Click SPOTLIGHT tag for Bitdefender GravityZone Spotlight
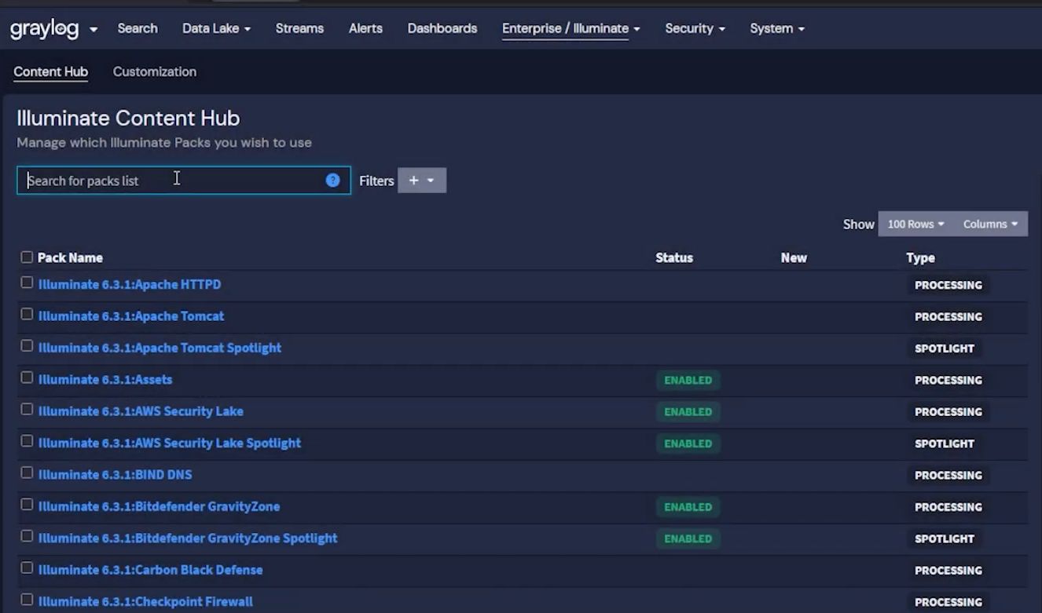Viewport: 1042px width, 613px height. [945, 538]
